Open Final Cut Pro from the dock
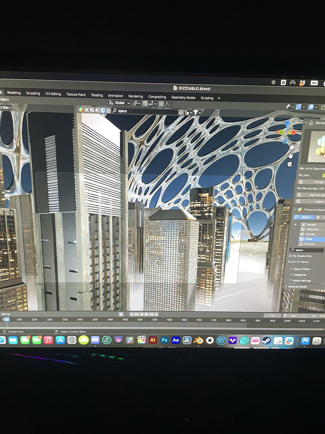This screenshot has height=434, width=325. click(141, 340)
